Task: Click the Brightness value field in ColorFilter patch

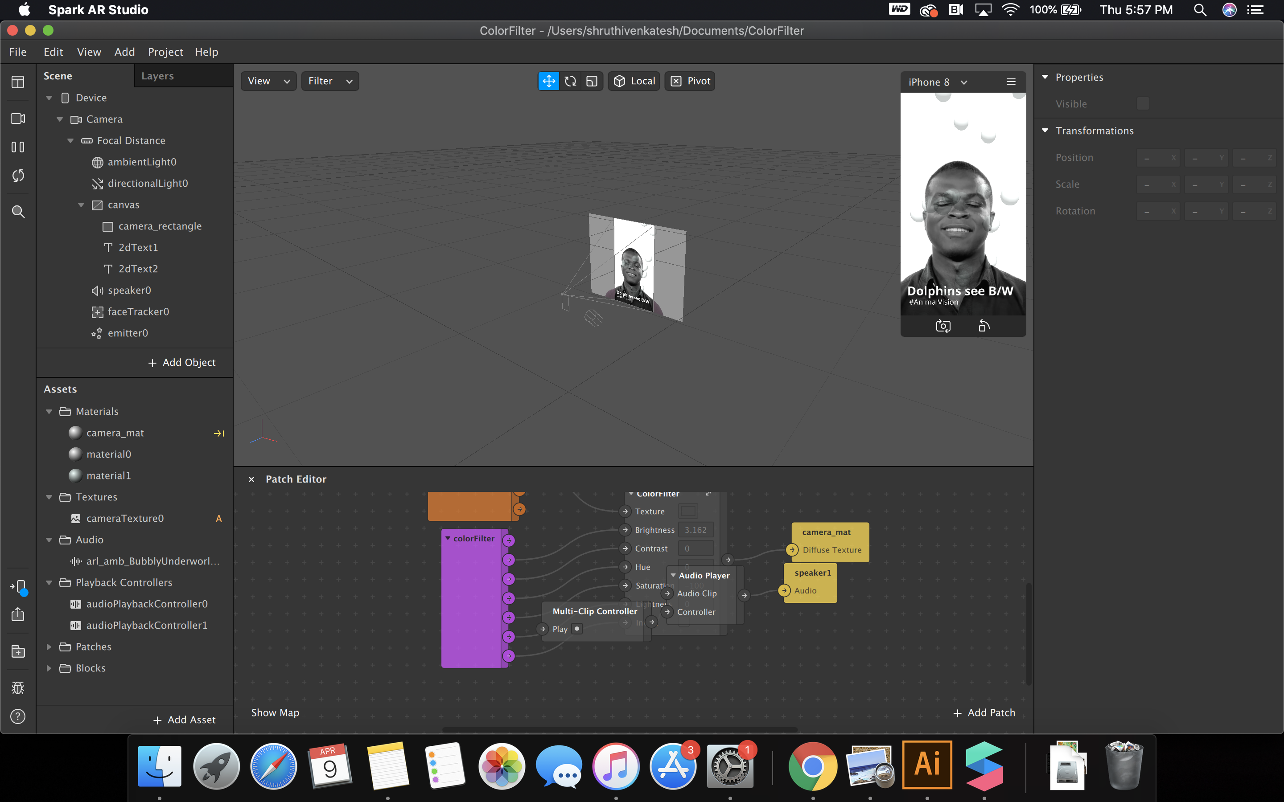Action: (695, 530)
